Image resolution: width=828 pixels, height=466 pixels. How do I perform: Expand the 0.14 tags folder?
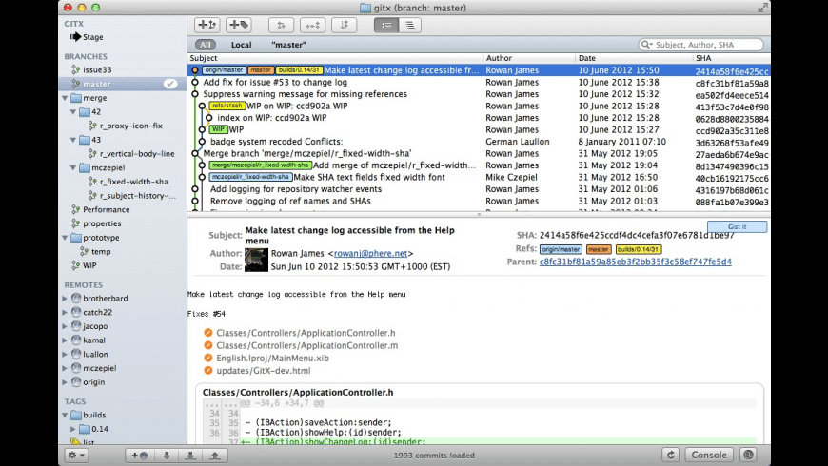click(x=73, y=429)
